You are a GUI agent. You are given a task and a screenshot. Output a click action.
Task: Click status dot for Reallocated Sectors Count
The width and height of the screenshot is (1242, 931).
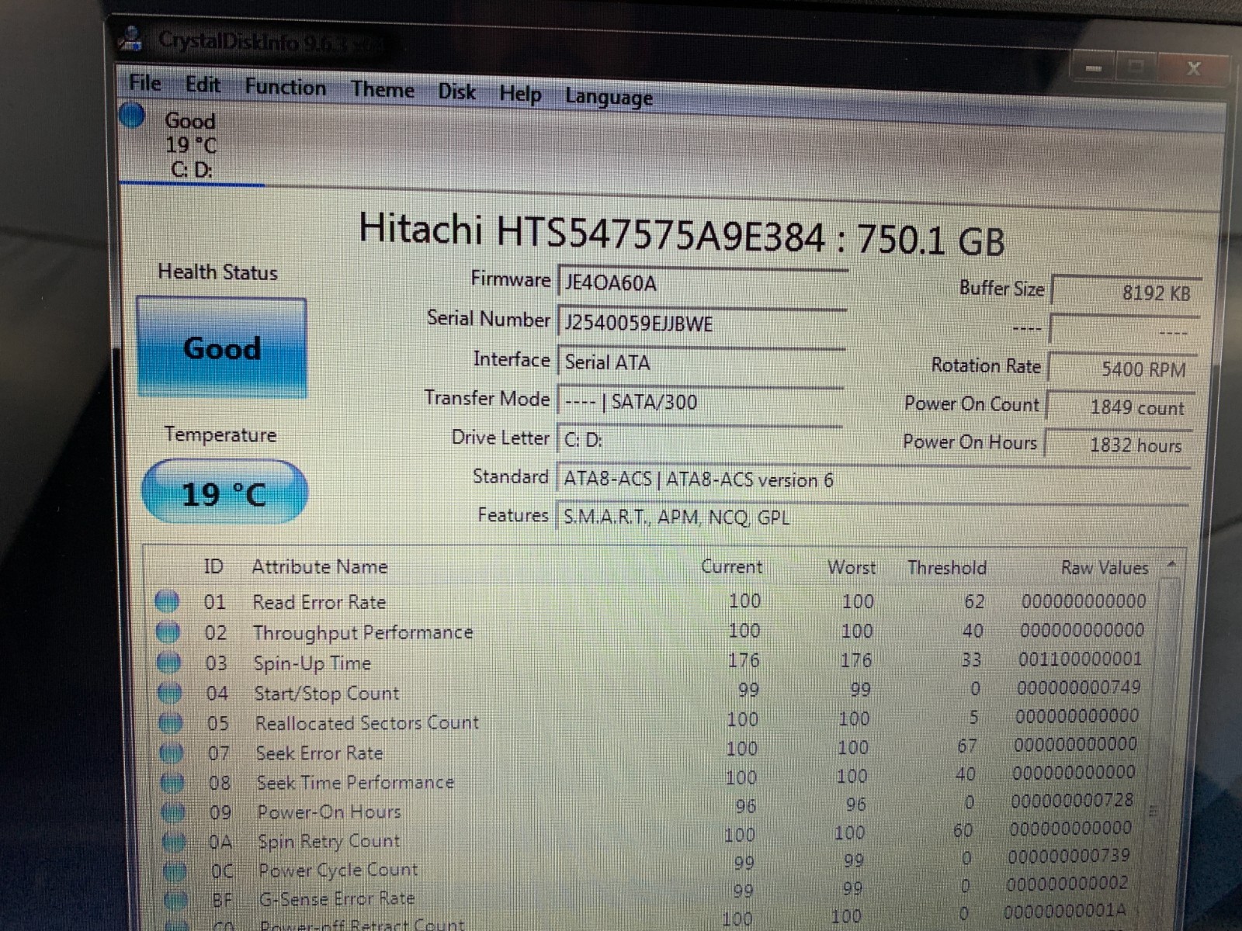click(170, 723)
